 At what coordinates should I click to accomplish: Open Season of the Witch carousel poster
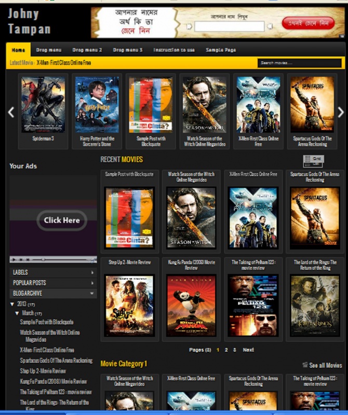click(204, 105)
